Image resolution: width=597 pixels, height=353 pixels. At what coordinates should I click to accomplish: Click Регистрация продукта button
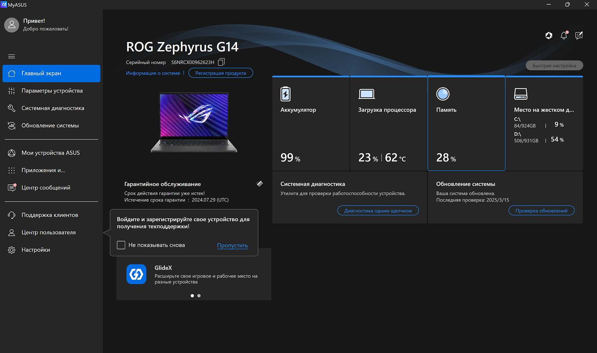221,73
